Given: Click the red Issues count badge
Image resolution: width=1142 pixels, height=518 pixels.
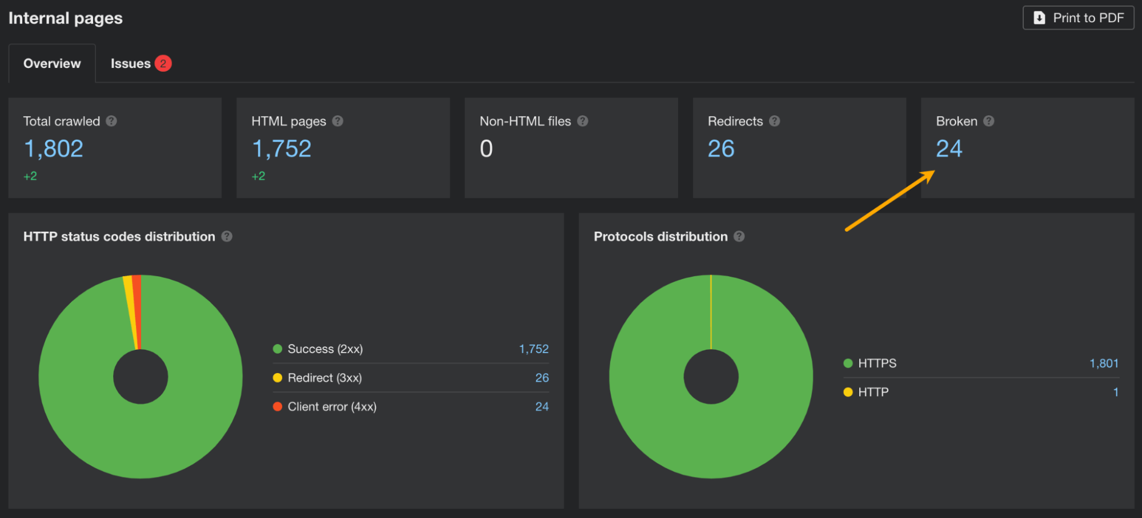Looking at the screenshot, I should [163, 63].
